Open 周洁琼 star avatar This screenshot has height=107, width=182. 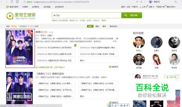[x=174, y=60]
